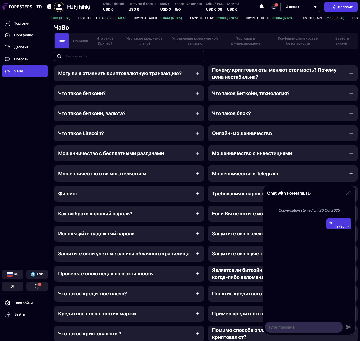Send chat message with arrow icon
Screen dimensions: 360x341
coord(348,327)
